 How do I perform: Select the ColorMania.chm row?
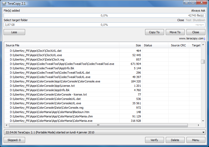tap(102, 116)
